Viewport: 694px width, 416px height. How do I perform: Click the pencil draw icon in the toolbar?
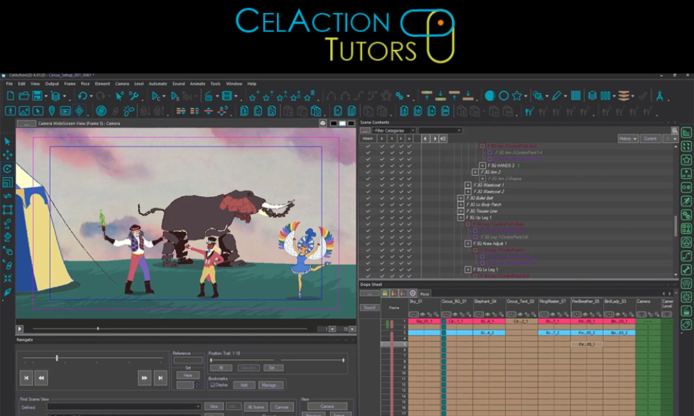click(557, 96)
